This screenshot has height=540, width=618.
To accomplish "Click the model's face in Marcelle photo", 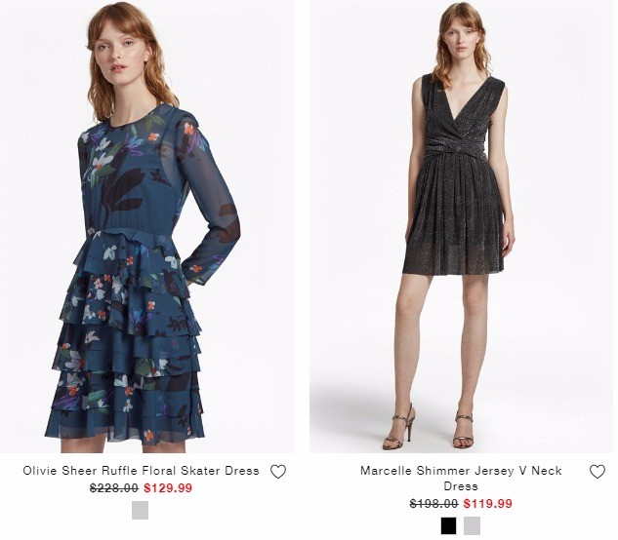I will point(461,39).
